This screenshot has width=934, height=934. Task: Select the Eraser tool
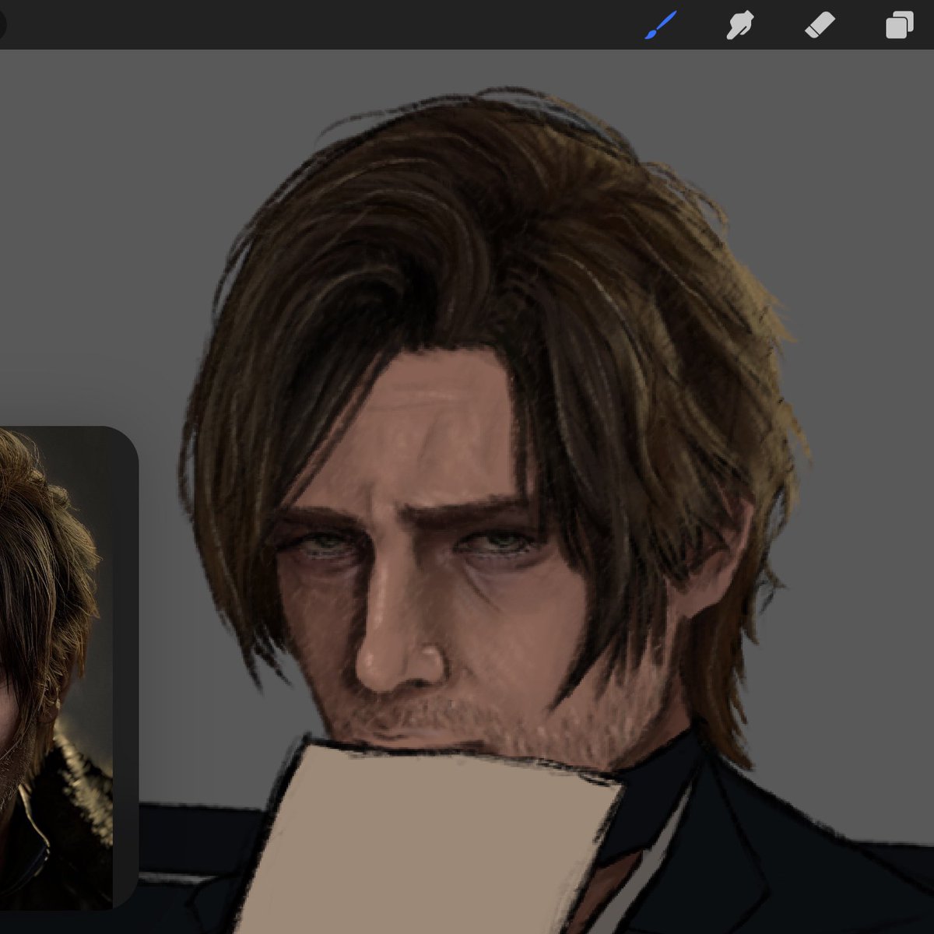(x=820, y=25)
